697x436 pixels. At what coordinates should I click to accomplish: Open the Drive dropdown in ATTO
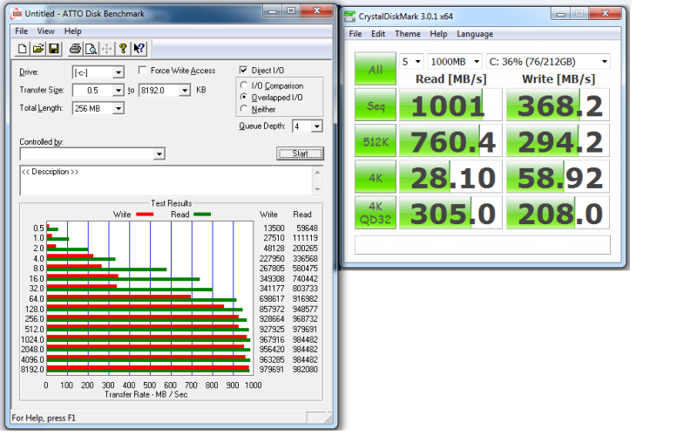[118, 72]
